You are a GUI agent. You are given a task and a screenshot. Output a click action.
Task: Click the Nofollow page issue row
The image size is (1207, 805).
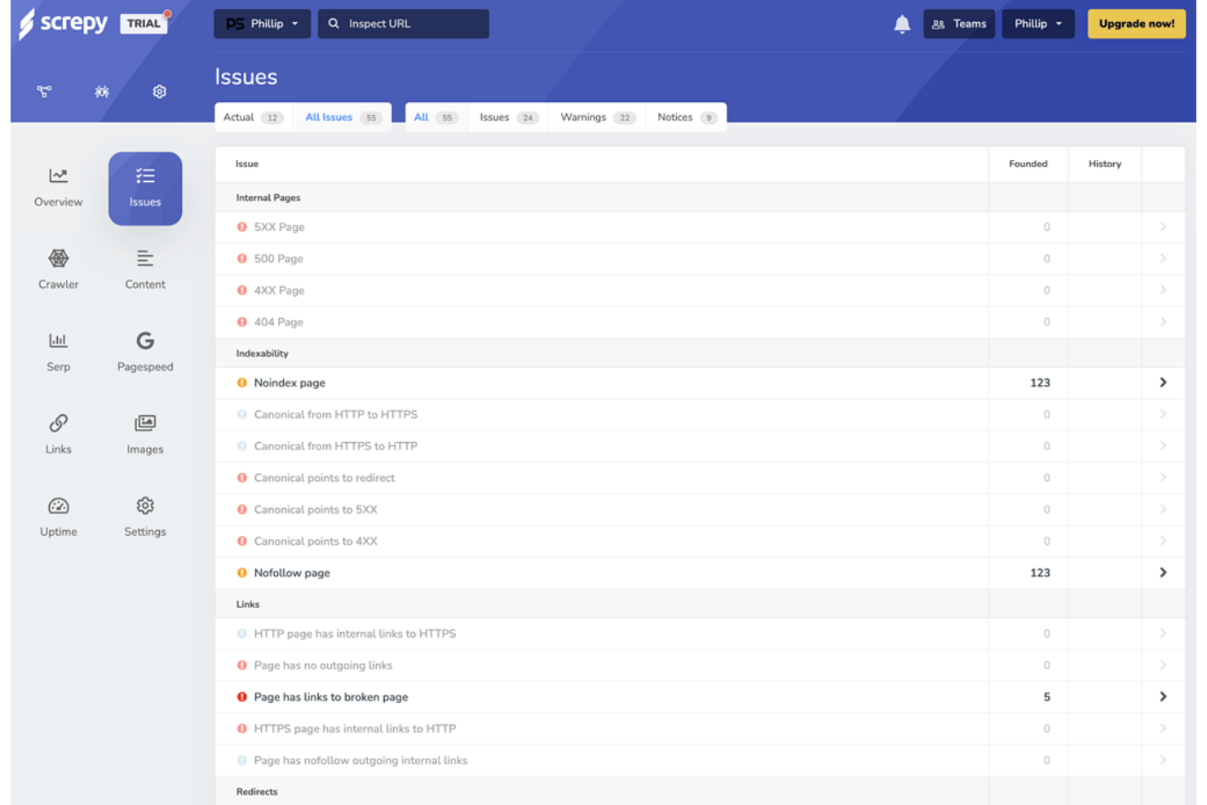(x=700, y=573)
